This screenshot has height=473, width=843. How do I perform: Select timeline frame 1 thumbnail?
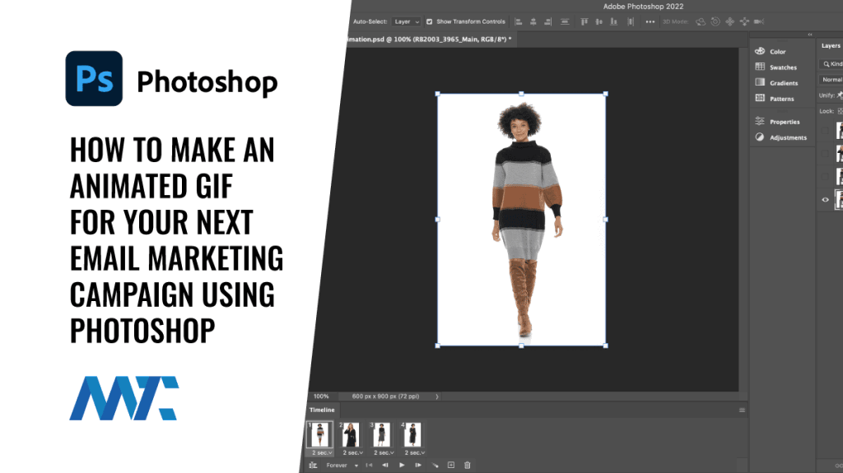coord(320,435)
